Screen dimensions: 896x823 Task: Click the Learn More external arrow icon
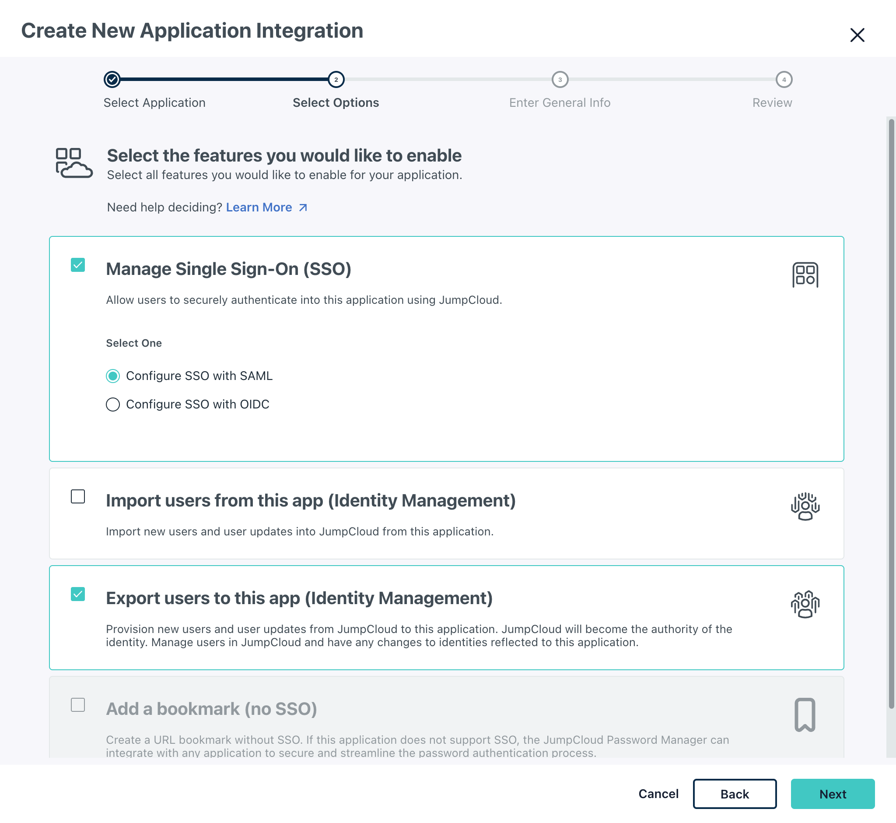[303, 208]
